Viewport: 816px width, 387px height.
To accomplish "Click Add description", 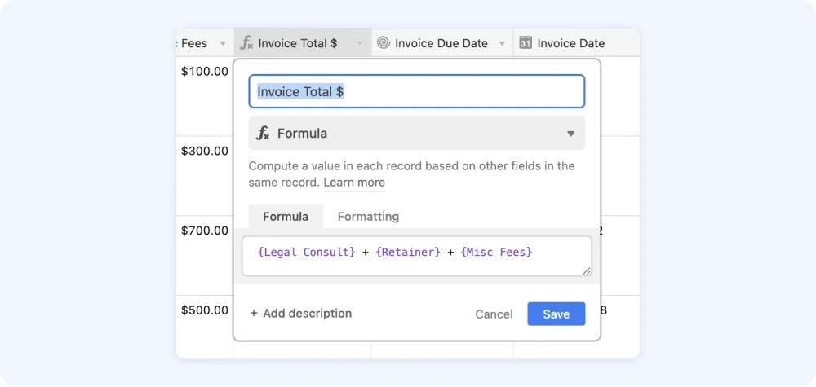I will point(301,314).
